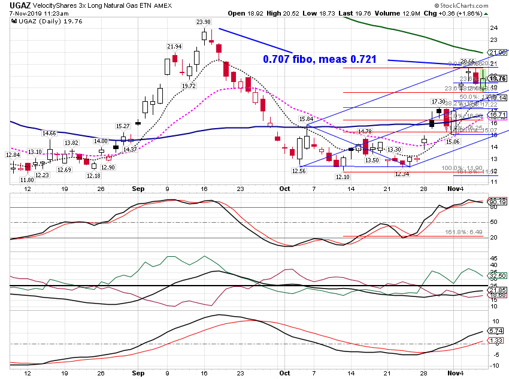Click the blue "0.707 fibo, meas 0.721" annotation
Image resolution: width=509 pixels, height=379 pixels.
[x=320, y=59]
